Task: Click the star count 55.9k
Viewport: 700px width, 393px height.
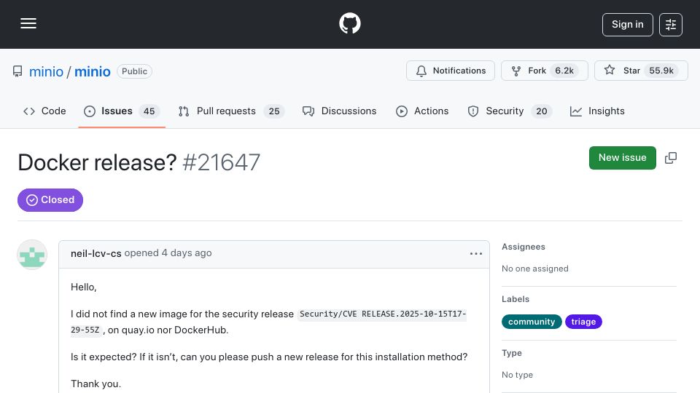Action: tap(661, 71)
